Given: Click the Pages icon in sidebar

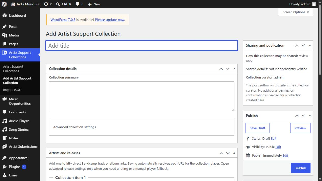Looking at the screenshot, I should [x=4, y=44].
